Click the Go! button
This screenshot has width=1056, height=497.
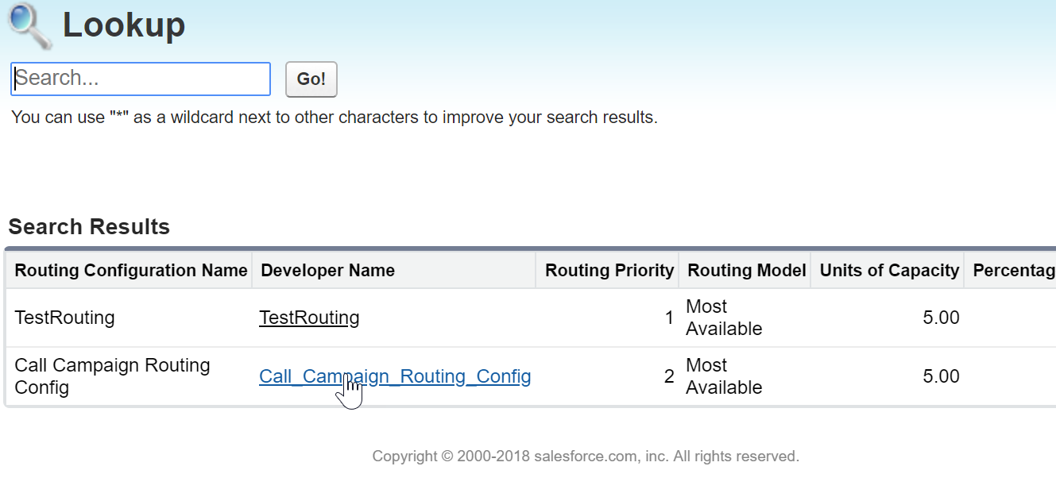pyautogui.click(x=311, y=79)
